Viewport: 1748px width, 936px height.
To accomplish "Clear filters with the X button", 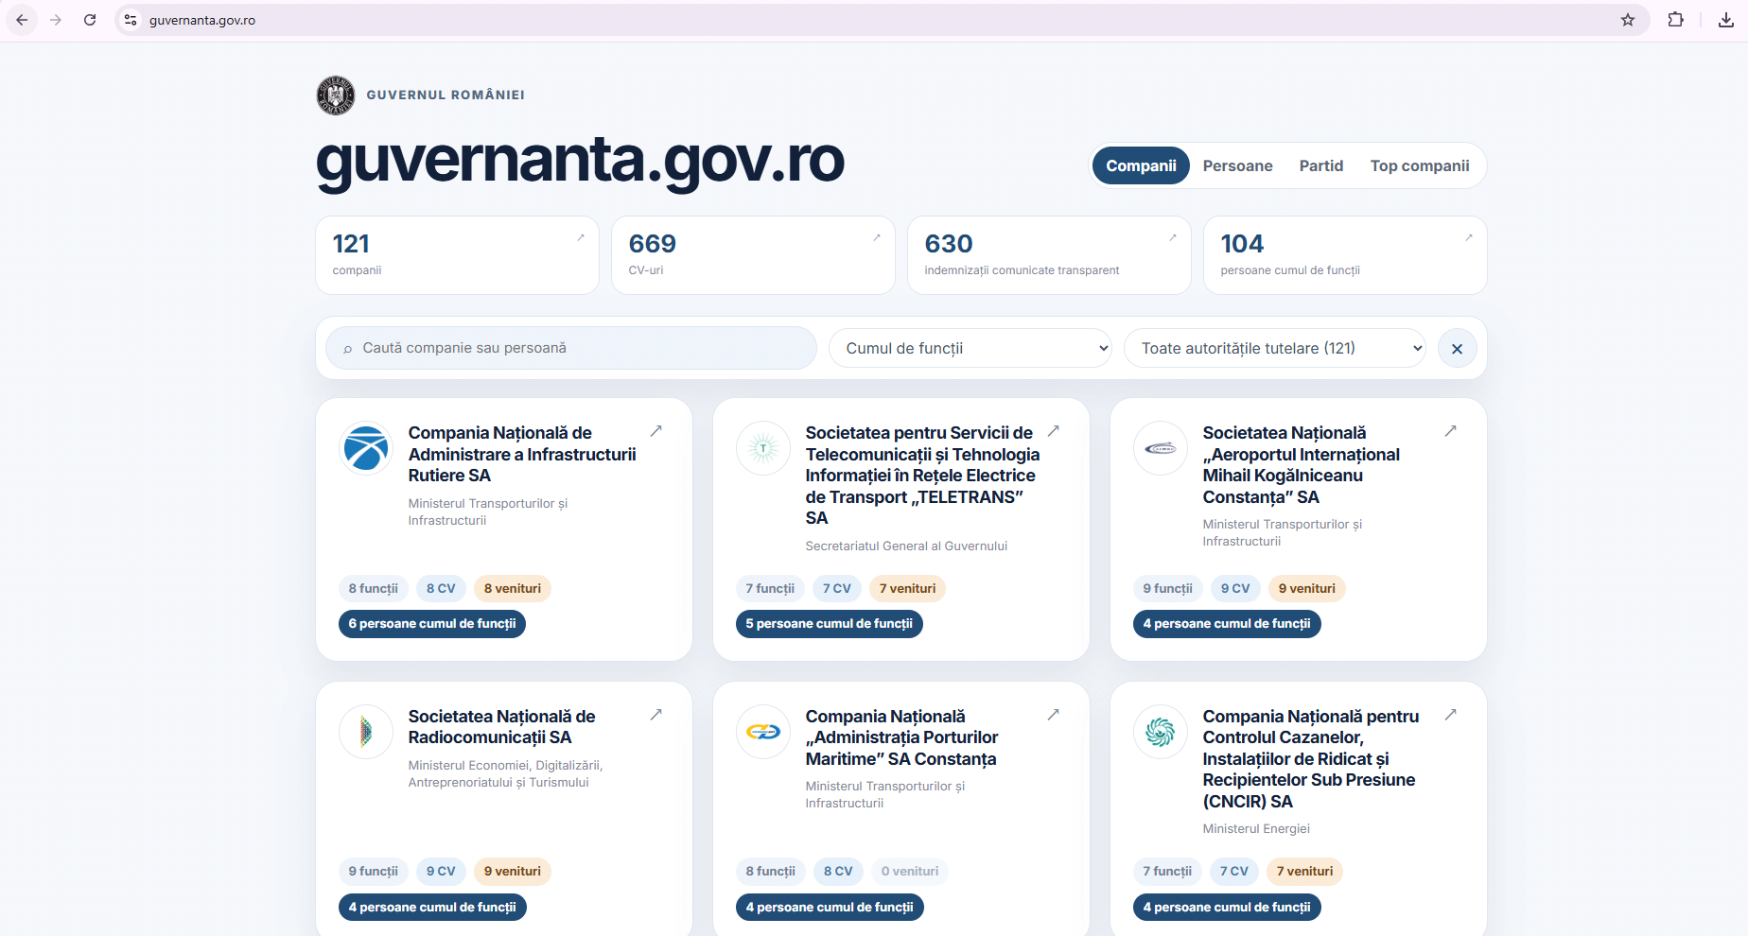I will (x=1457, y=349).
